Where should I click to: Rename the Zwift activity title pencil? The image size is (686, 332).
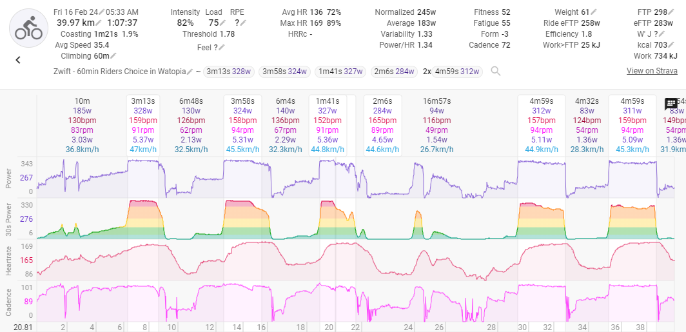pos(190,72)
